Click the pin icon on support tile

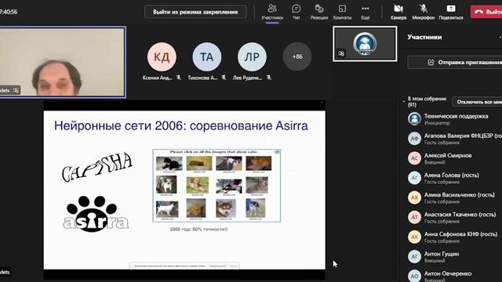click(341, 54)
